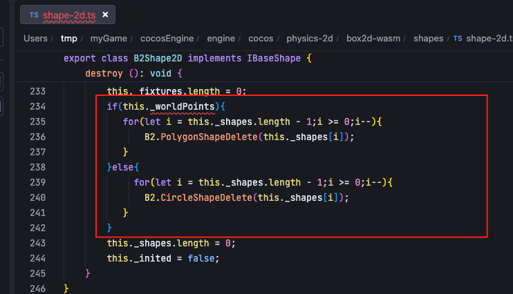Open the physics-2d breadcrumb segment
The image size is (513, 294).
pos(310,39)
